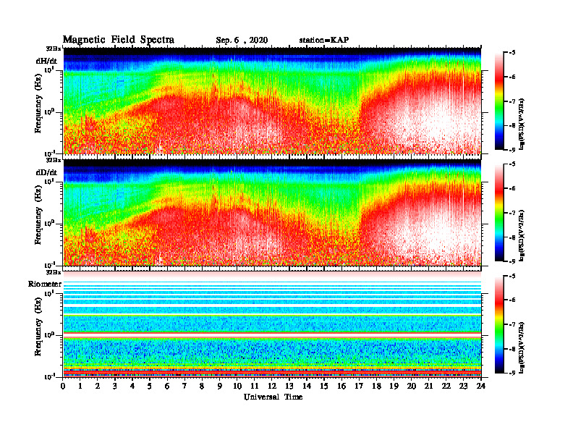The height and width of the screenshot is (443, 573).
Task: Select the date text "Sep. 6, 2020"
Action: click(242, 41)
